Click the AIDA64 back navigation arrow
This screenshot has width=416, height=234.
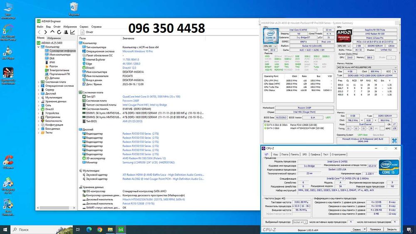click(x=39, y=32)
